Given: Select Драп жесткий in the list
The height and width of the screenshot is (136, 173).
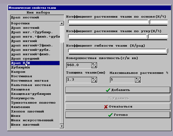Looking at the screenshot, I should tap(35, 28).
